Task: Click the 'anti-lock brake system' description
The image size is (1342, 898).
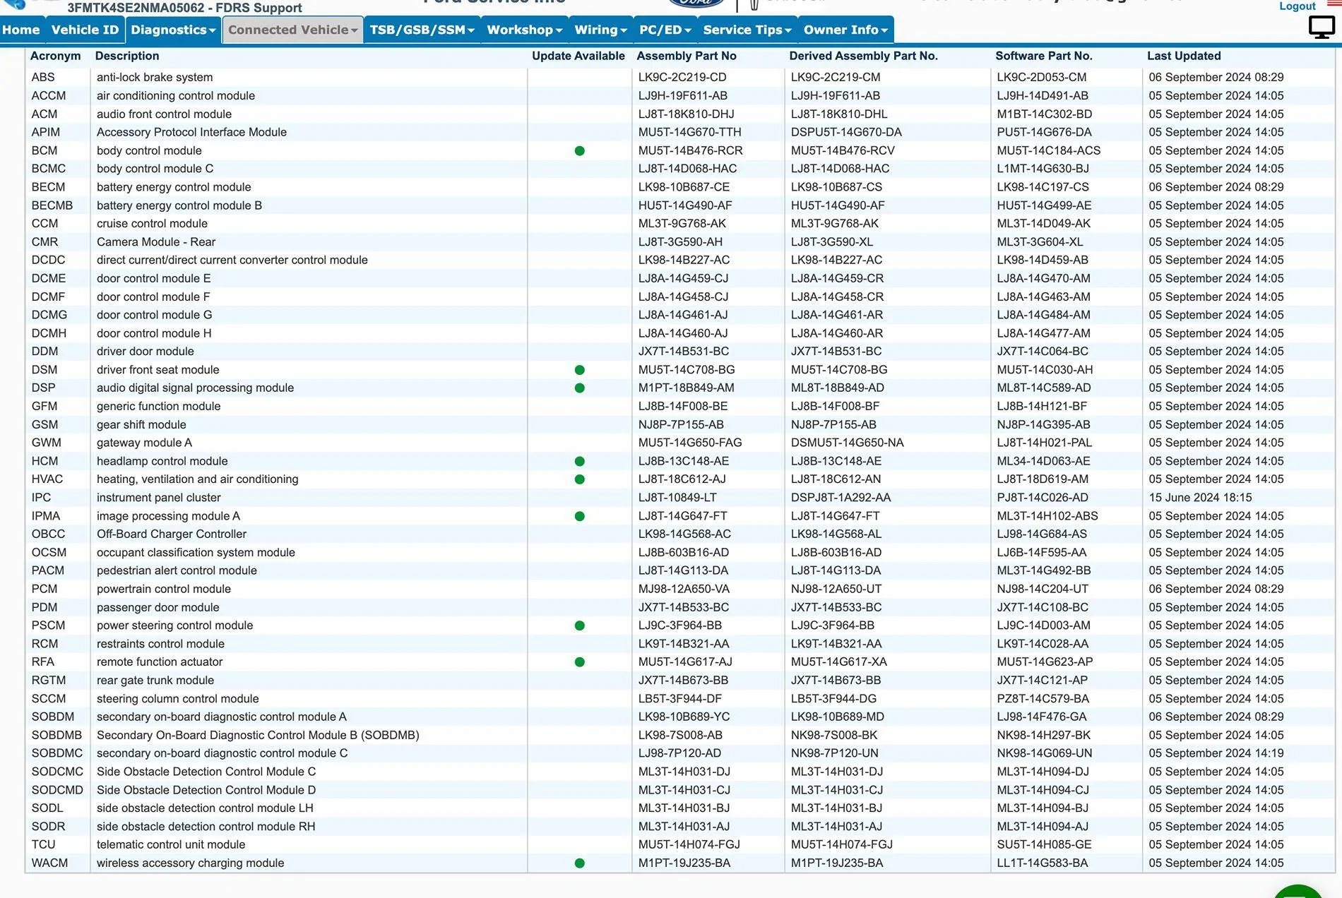Action: click(x=155, y=77)
